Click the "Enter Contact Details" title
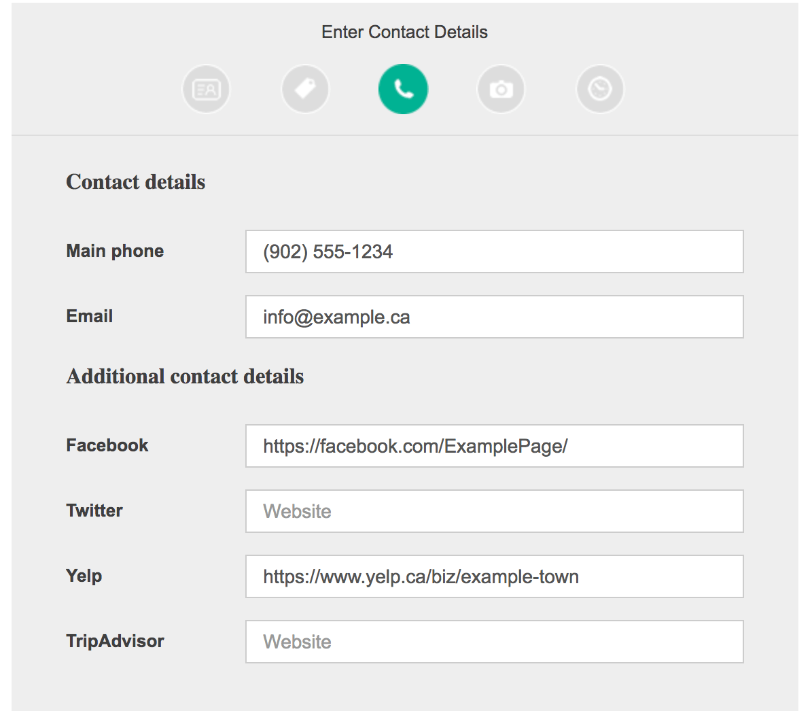This screenshot has height=711, width=812. (404, 32)
